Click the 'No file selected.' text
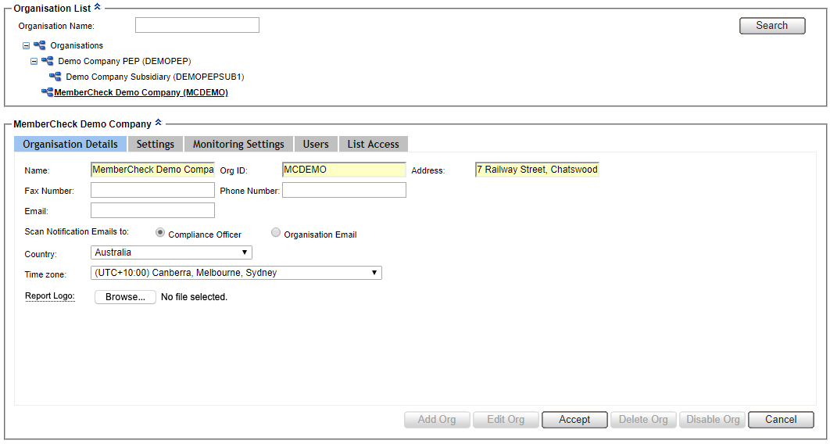The width and height of the screenshot is (830, 444). (x=195, y=297)
